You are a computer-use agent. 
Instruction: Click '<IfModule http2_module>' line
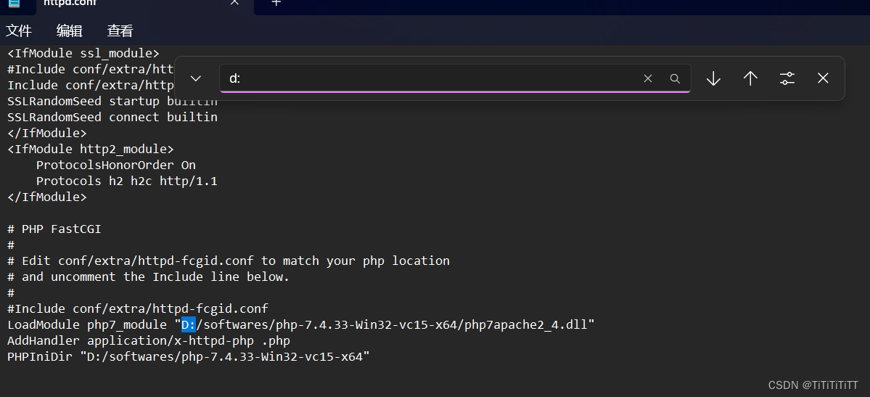click(x=91, y=149)
